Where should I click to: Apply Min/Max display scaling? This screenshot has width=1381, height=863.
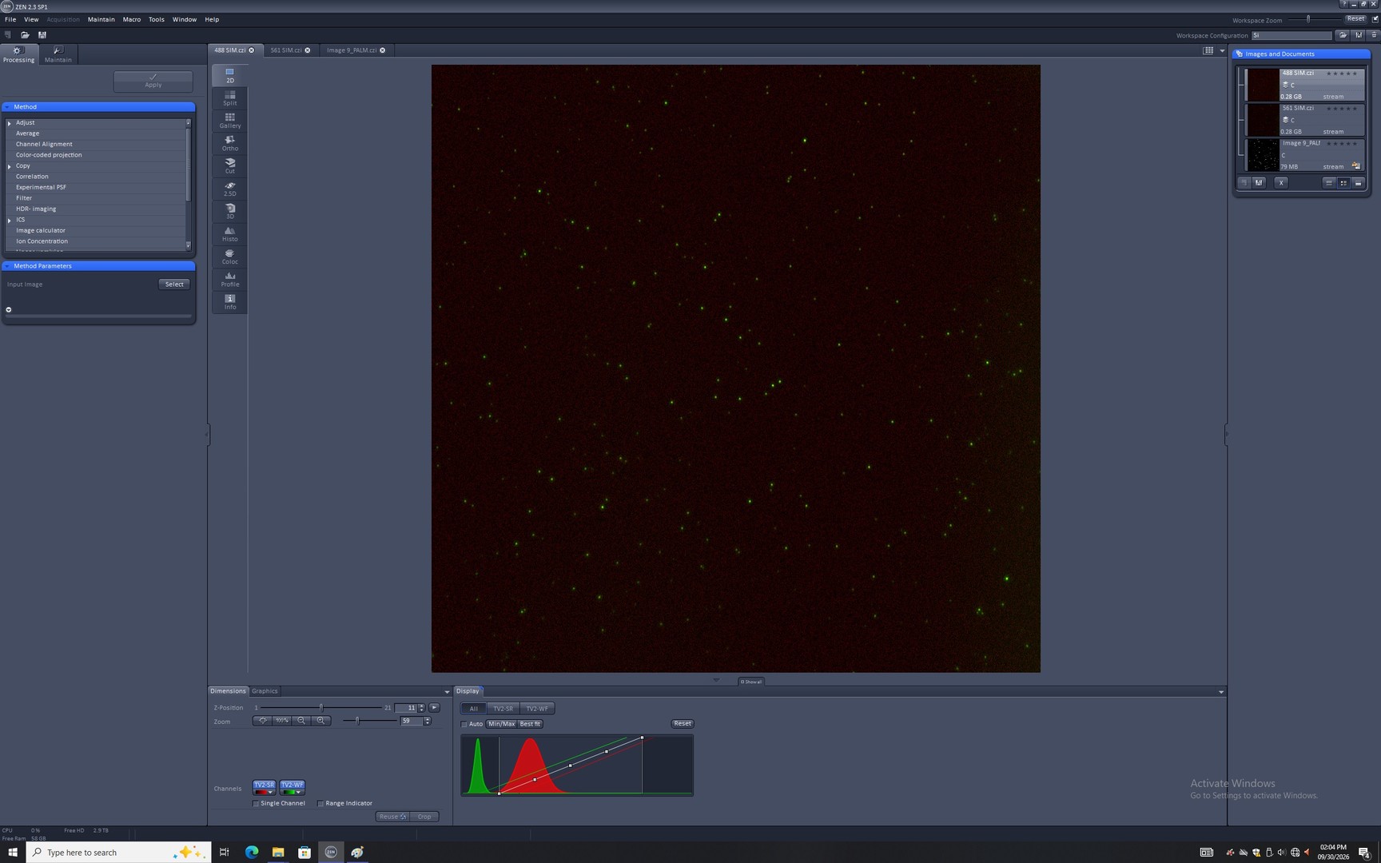click(501, 724)
